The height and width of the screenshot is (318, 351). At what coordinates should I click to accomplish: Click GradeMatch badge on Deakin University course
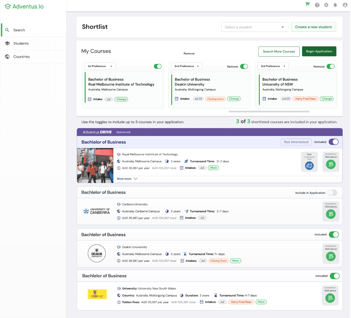(331, 254)
